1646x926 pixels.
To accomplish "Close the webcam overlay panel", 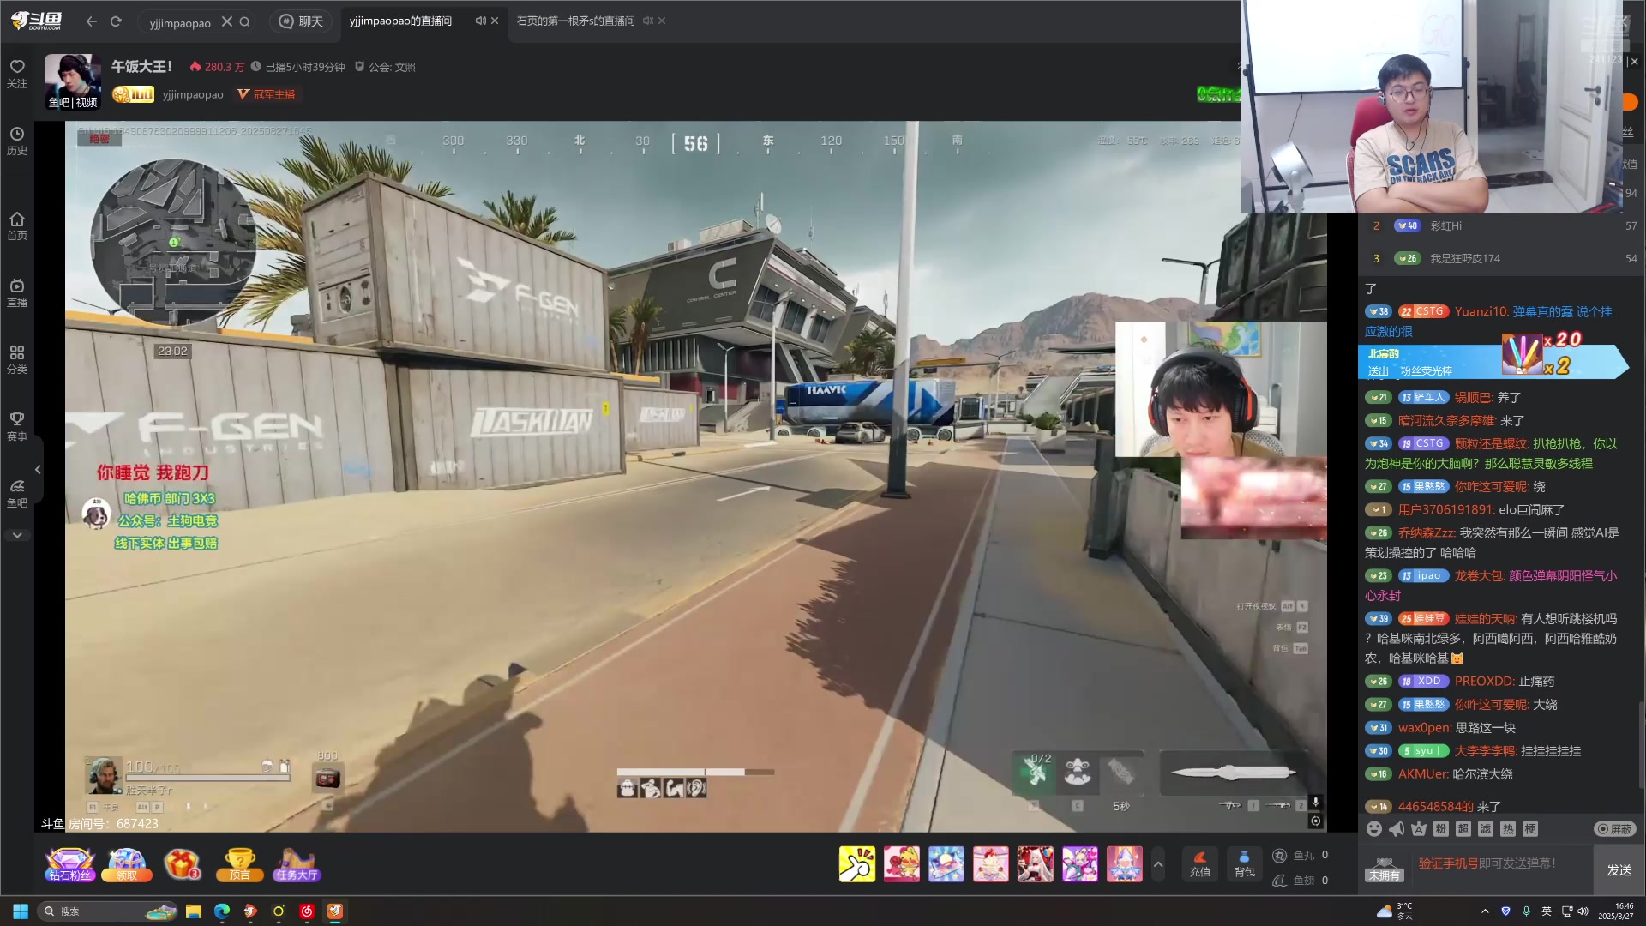I will (1634, 62).
